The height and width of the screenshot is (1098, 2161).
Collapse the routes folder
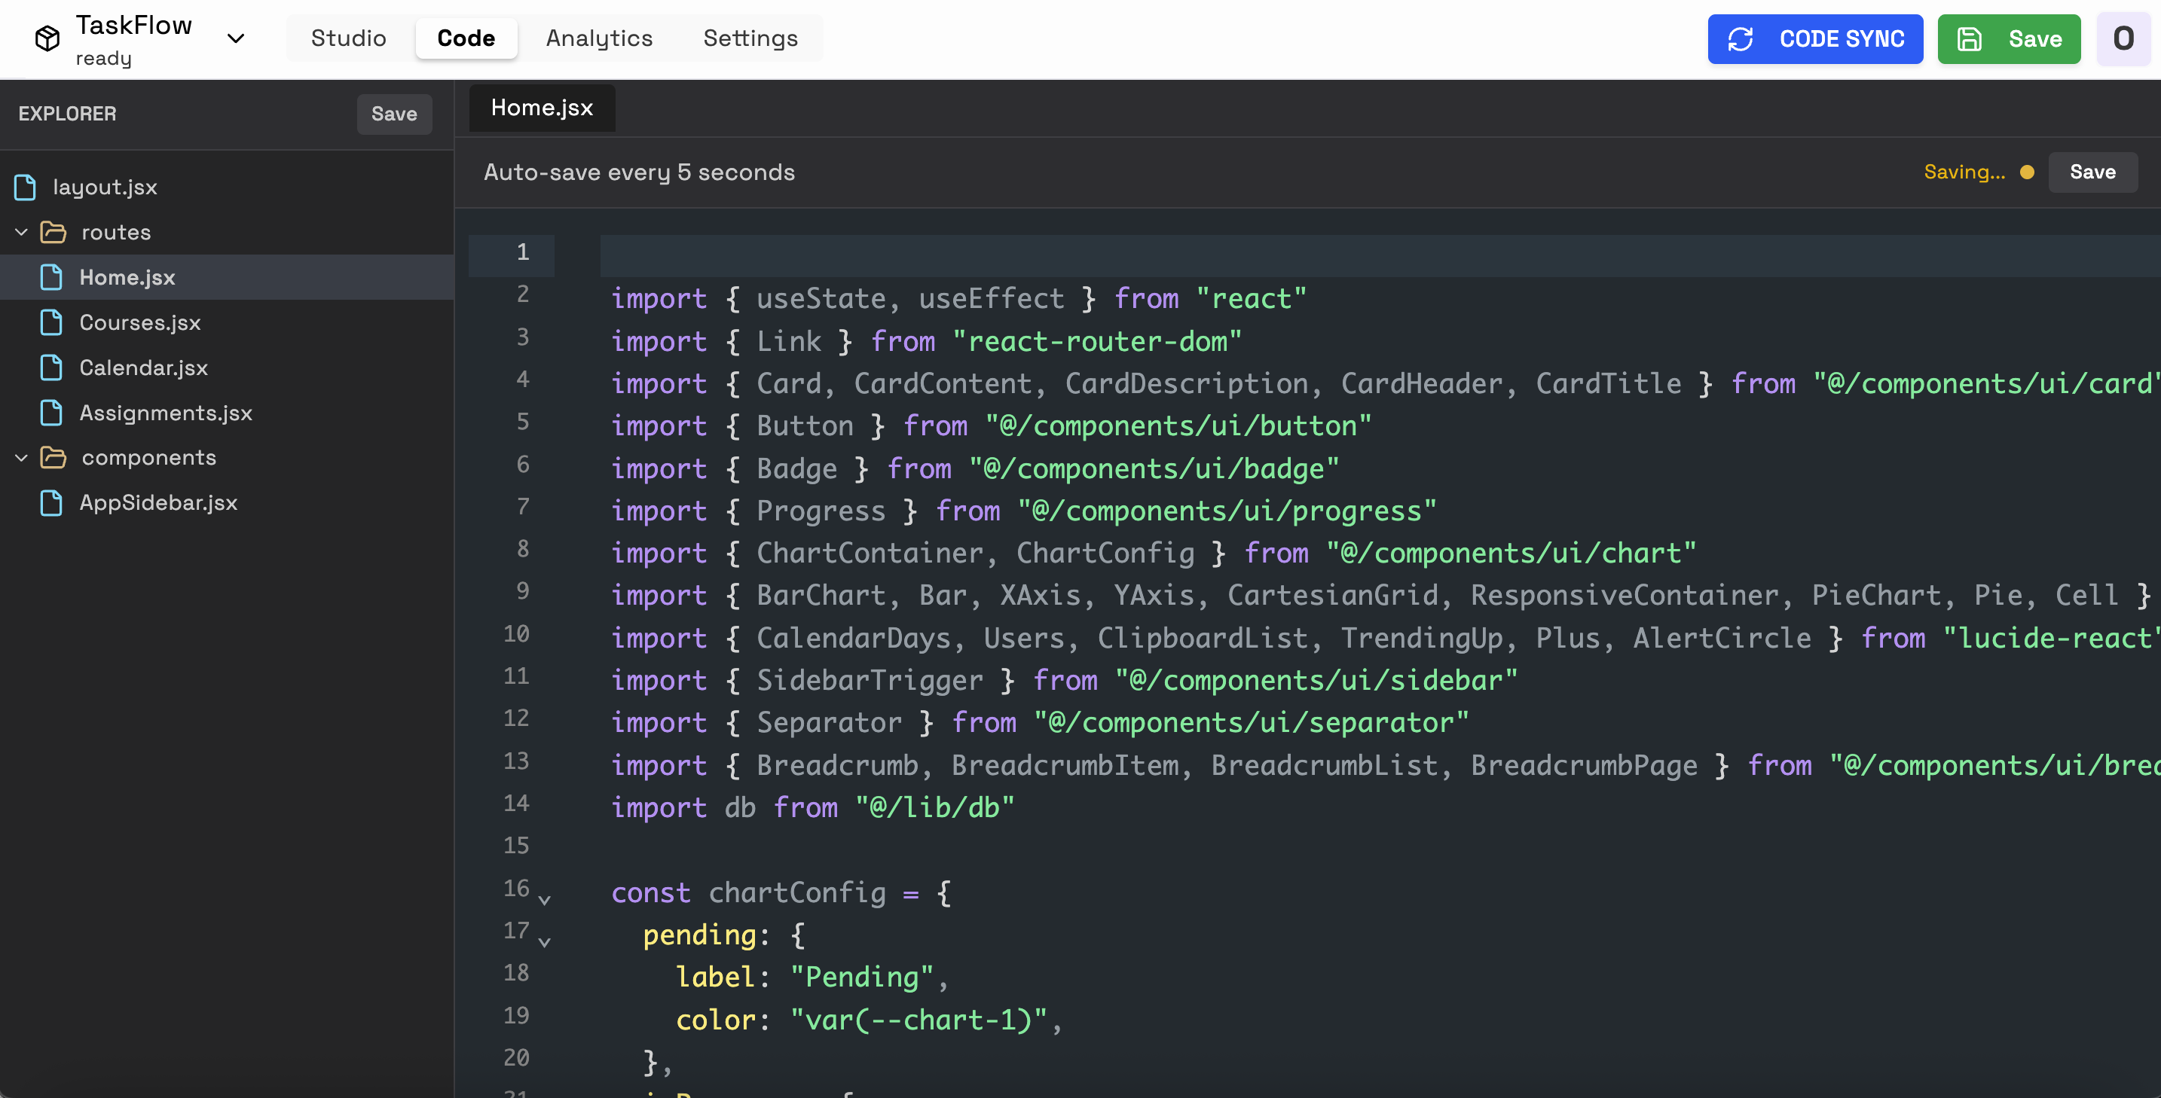pyautogui.click(x=20, y=232)
